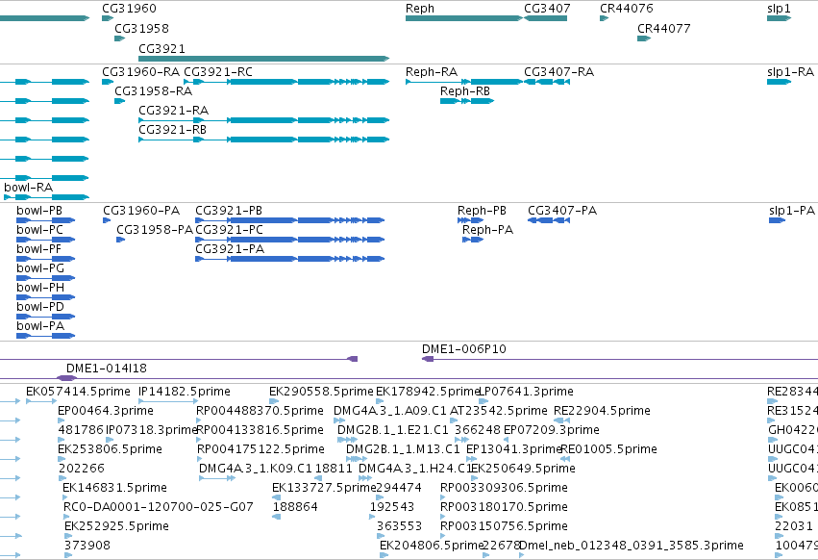The height and width of the screenshot is (560, 818).
Task: Select the RE01005.5prime EST label
Action: [x=608, y=449]
